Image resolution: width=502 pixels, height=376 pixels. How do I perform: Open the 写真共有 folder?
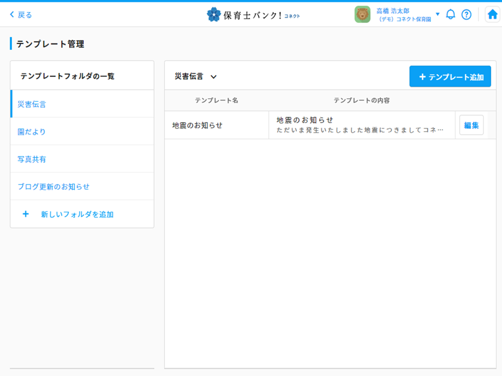[32, 159]
